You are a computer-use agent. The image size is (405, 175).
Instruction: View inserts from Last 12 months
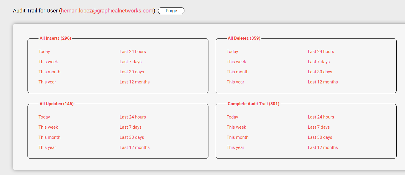(x=135, y=82)
